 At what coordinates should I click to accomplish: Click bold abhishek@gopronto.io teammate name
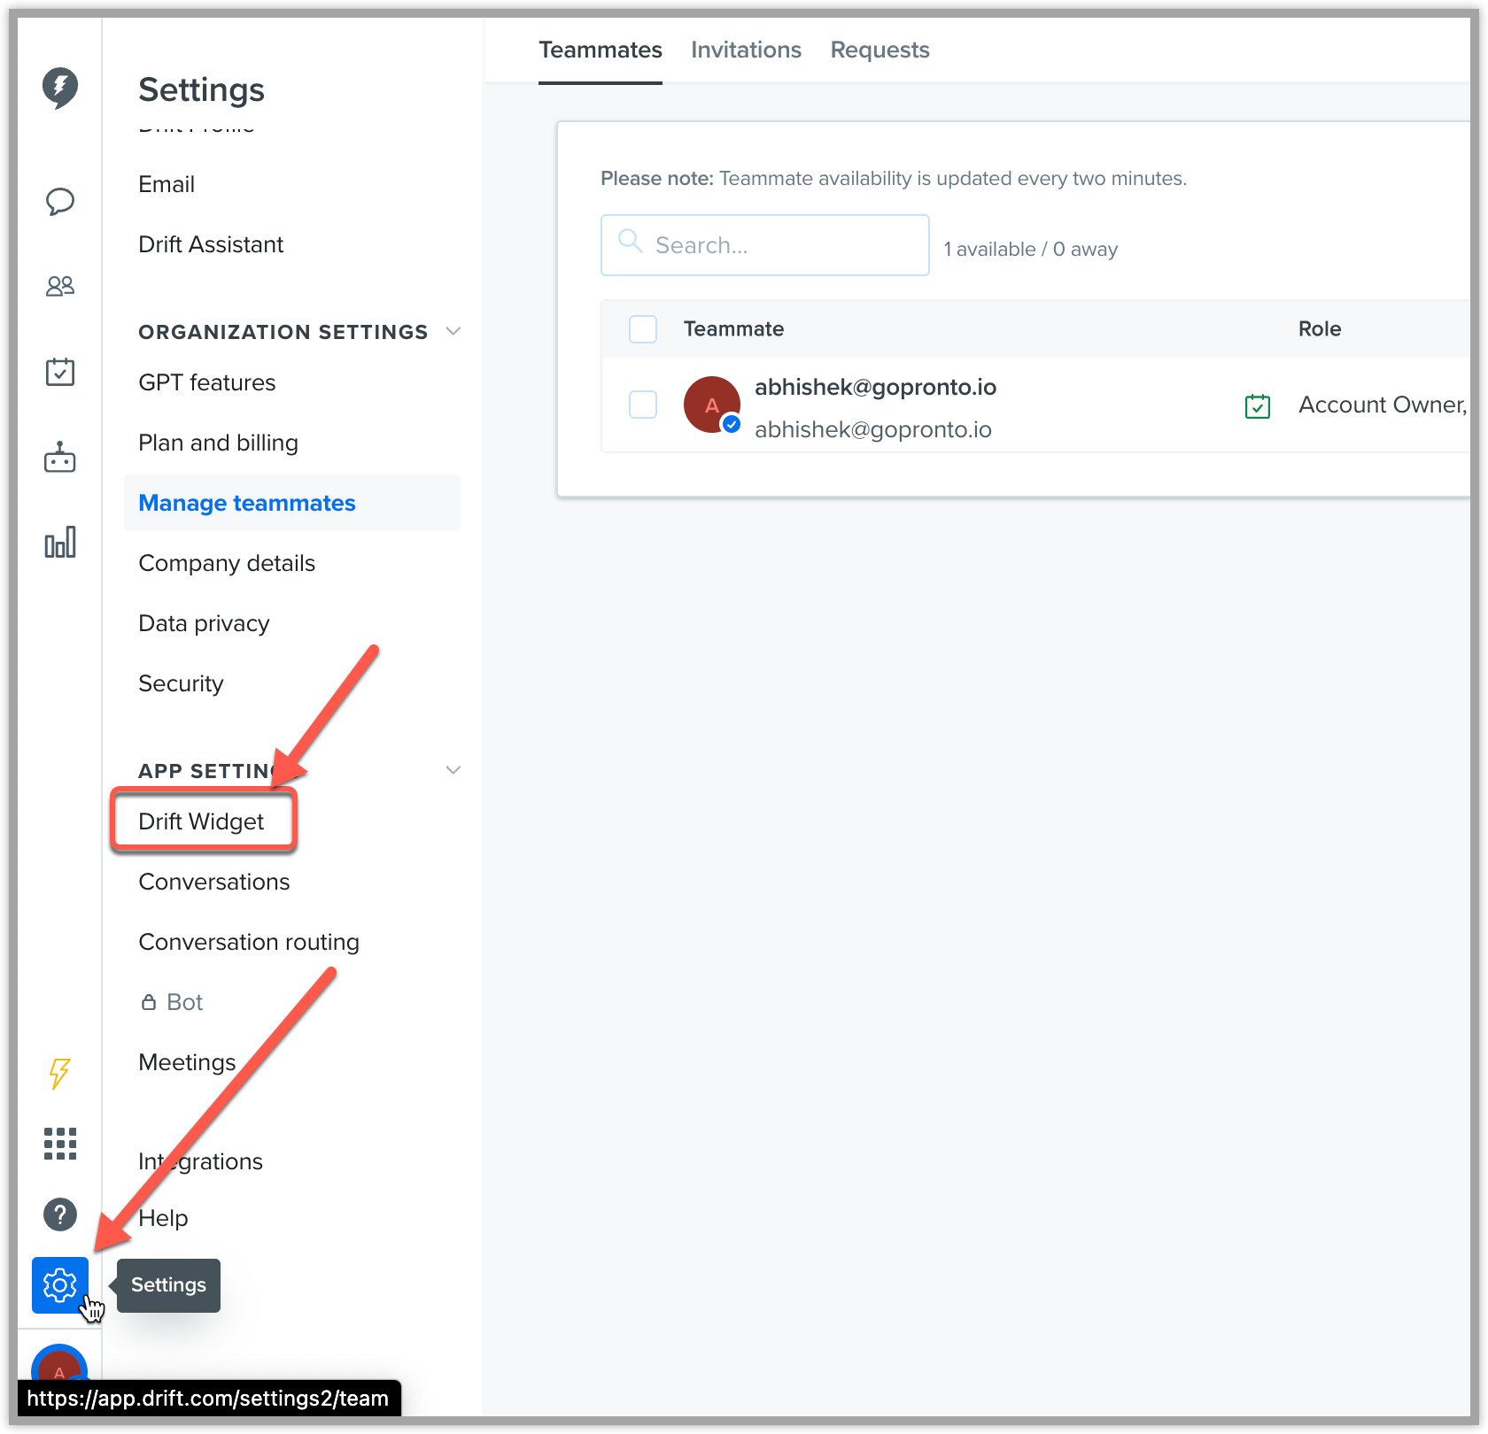(875, 387)
